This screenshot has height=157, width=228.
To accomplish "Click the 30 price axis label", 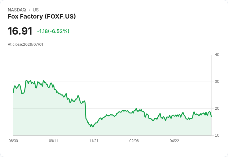I will pyautogui.click(x=217, y=82).
